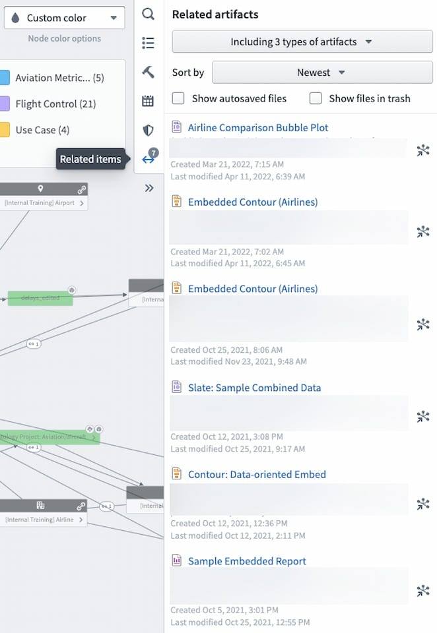Open the list legend panel icon
Viewport: 437px width, 633px height.
click(x=149, y=43)
